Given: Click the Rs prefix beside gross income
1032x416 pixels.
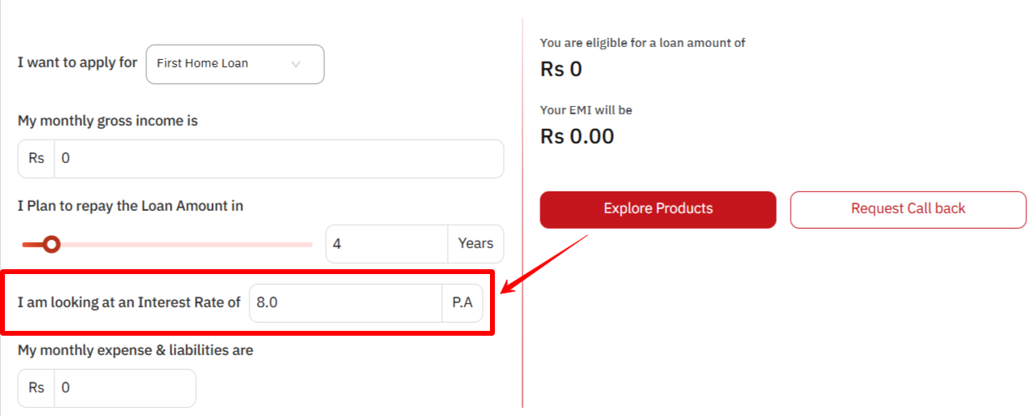Looking at the screenshot, I should (x=37, y=159).
